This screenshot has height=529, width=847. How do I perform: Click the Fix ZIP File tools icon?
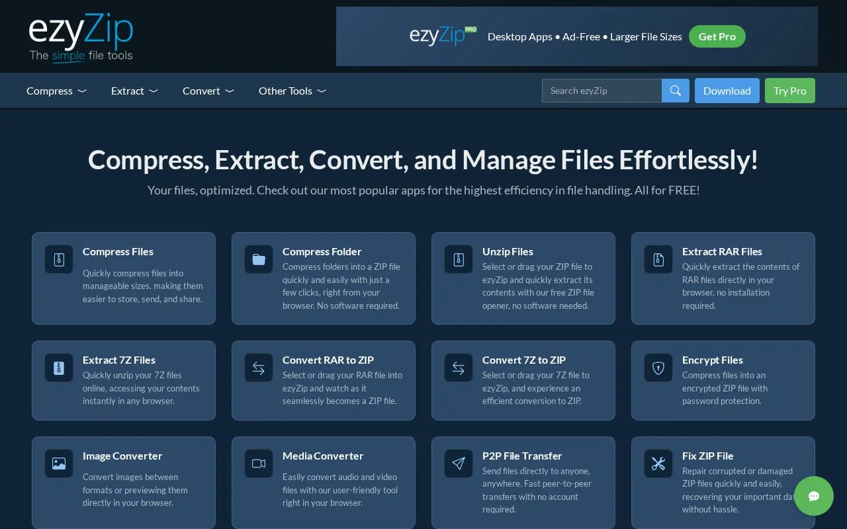[x=658, y=464]
